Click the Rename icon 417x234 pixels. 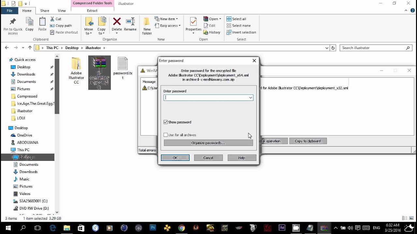pos(130,22)
